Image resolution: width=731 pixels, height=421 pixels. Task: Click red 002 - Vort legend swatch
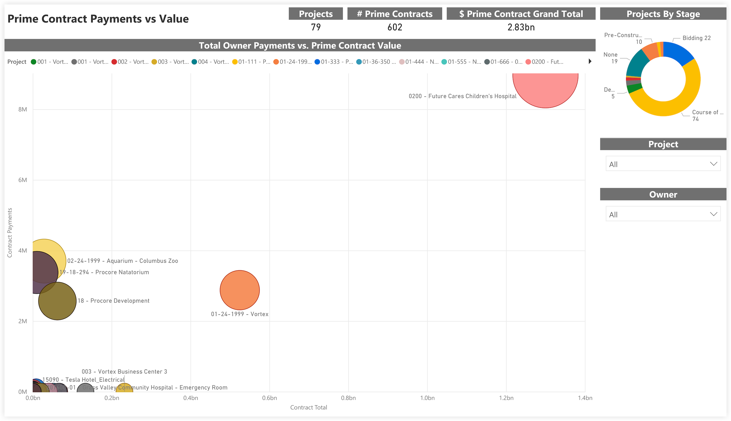pyautogui.click(x=114, y=62)
